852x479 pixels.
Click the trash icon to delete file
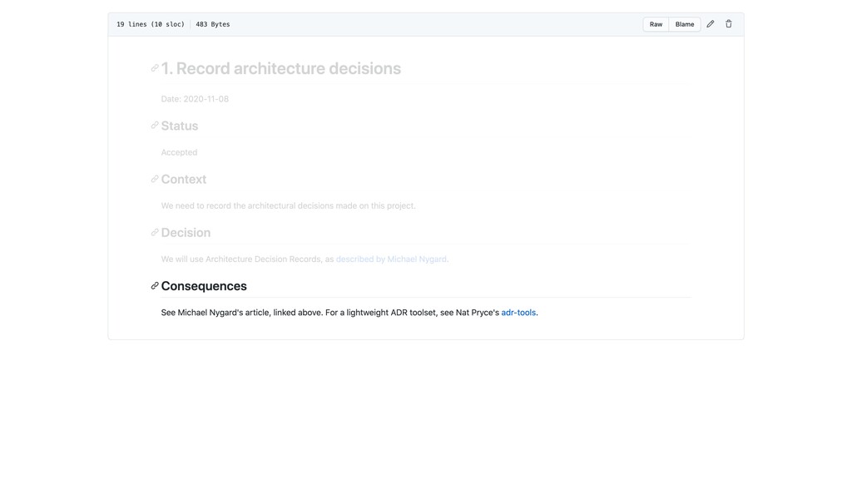(729, 24)
